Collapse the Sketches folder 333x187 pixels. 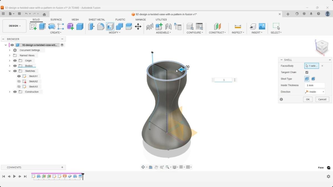[10, 71]
